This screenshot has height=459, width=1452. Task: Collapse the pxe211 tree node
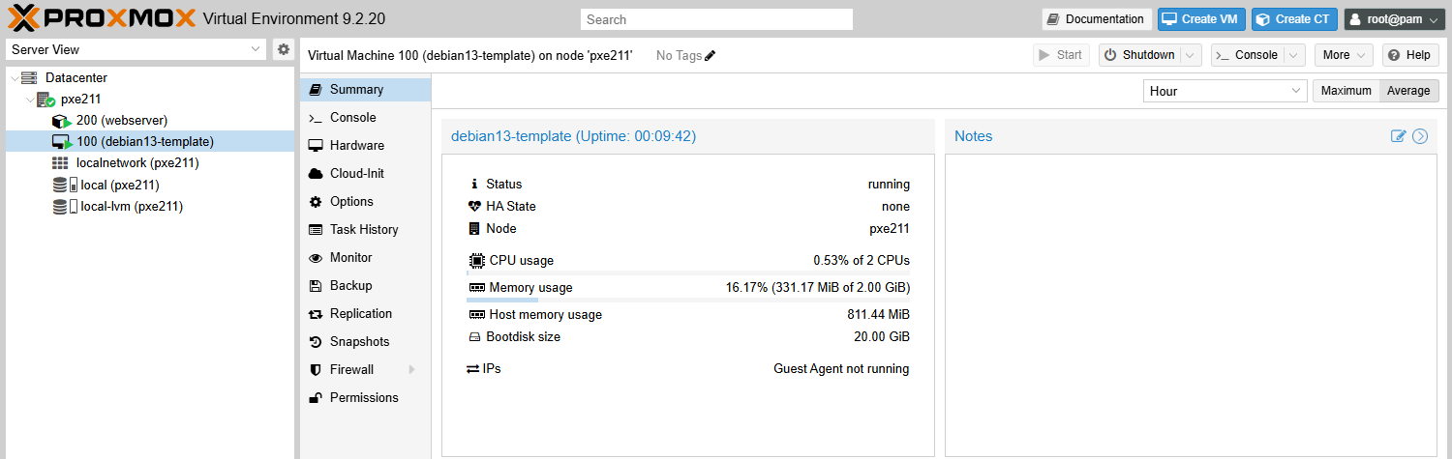click(30, 100)
